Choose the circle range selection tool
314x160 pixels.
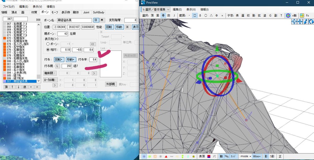click(x=206, y=15)
